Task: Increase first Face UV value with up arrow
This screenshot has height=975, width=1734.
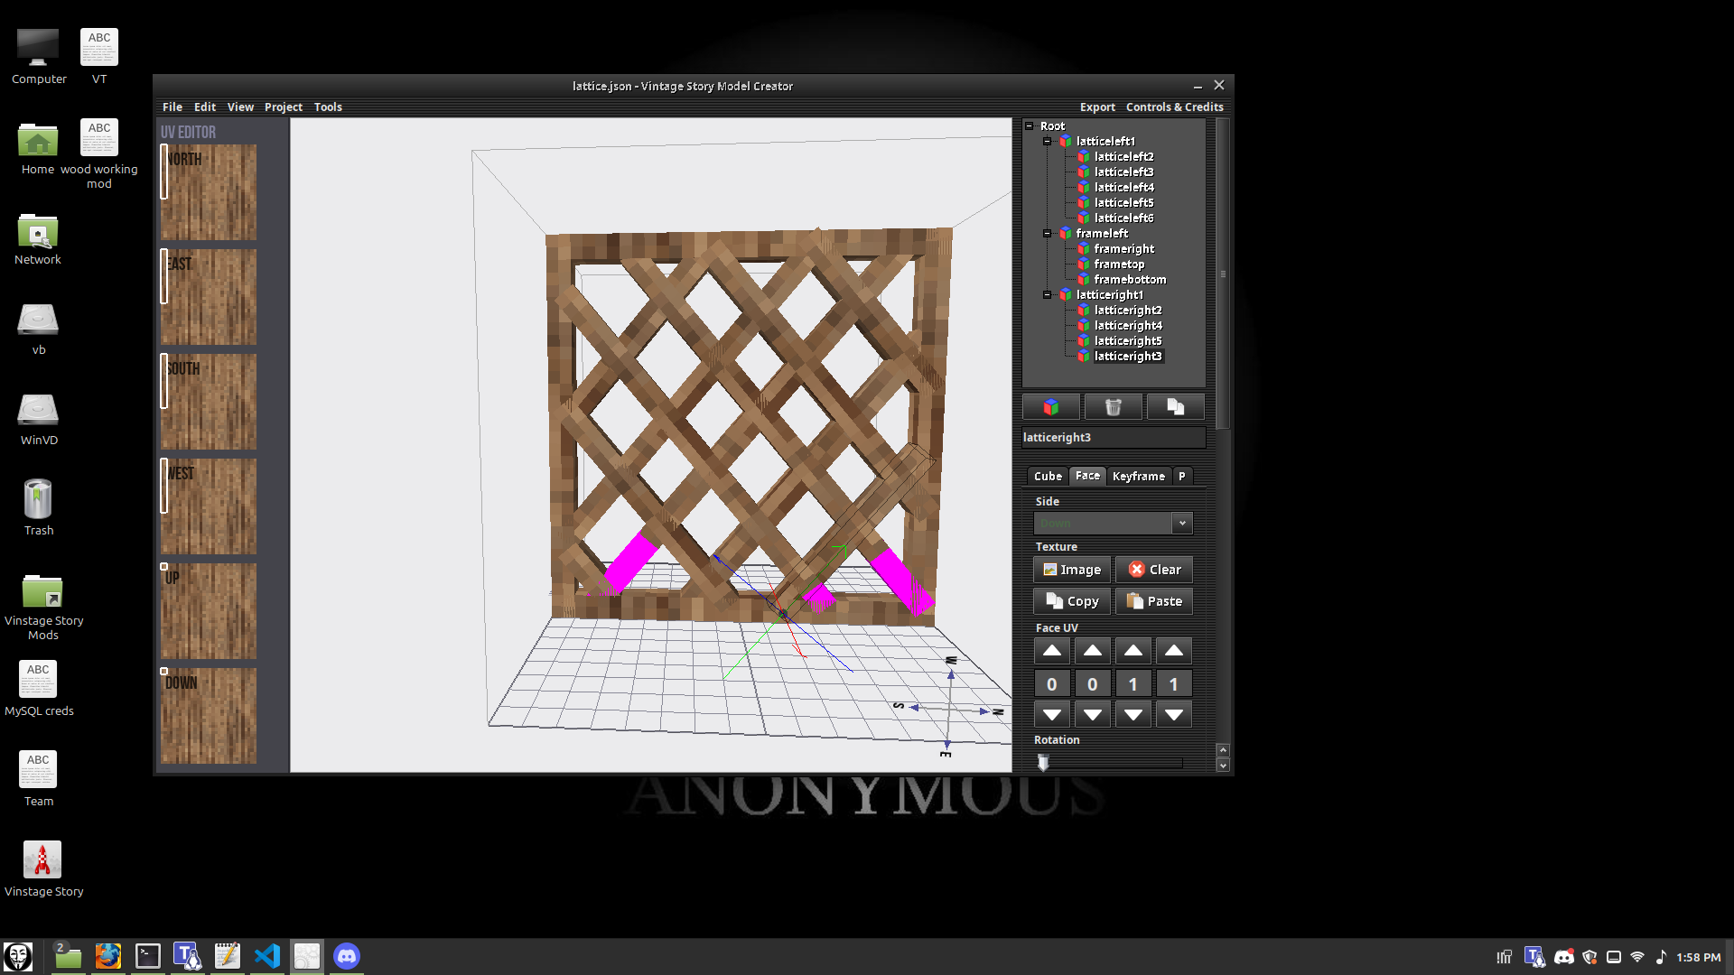Action: [1052, 651]
